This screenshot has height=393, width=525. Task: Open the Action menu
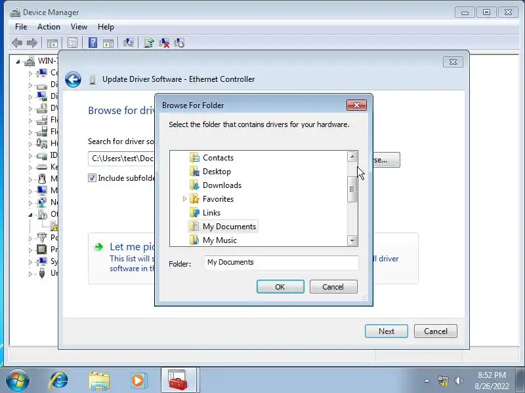[49, 27]
